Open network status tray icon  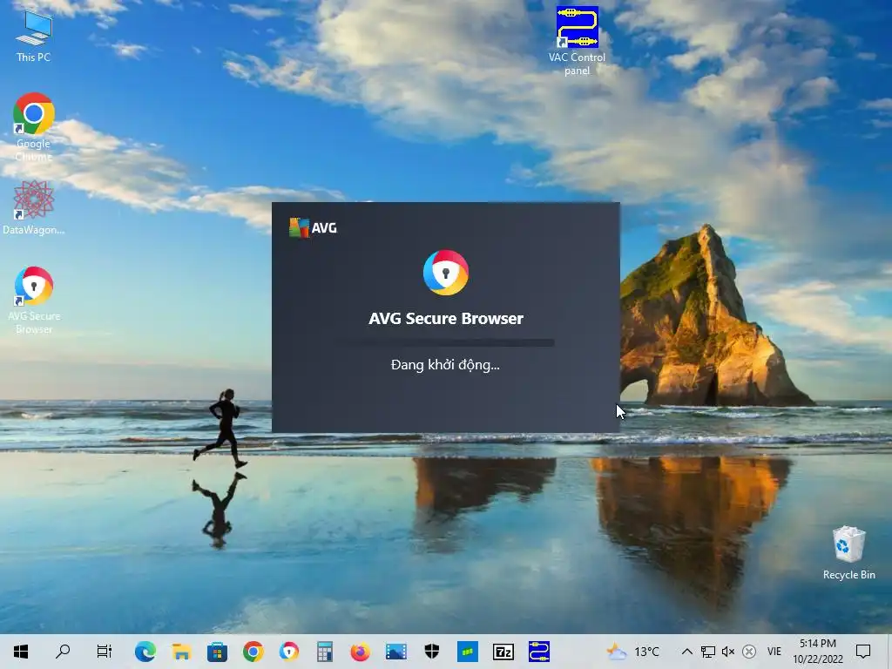point(707,652)
